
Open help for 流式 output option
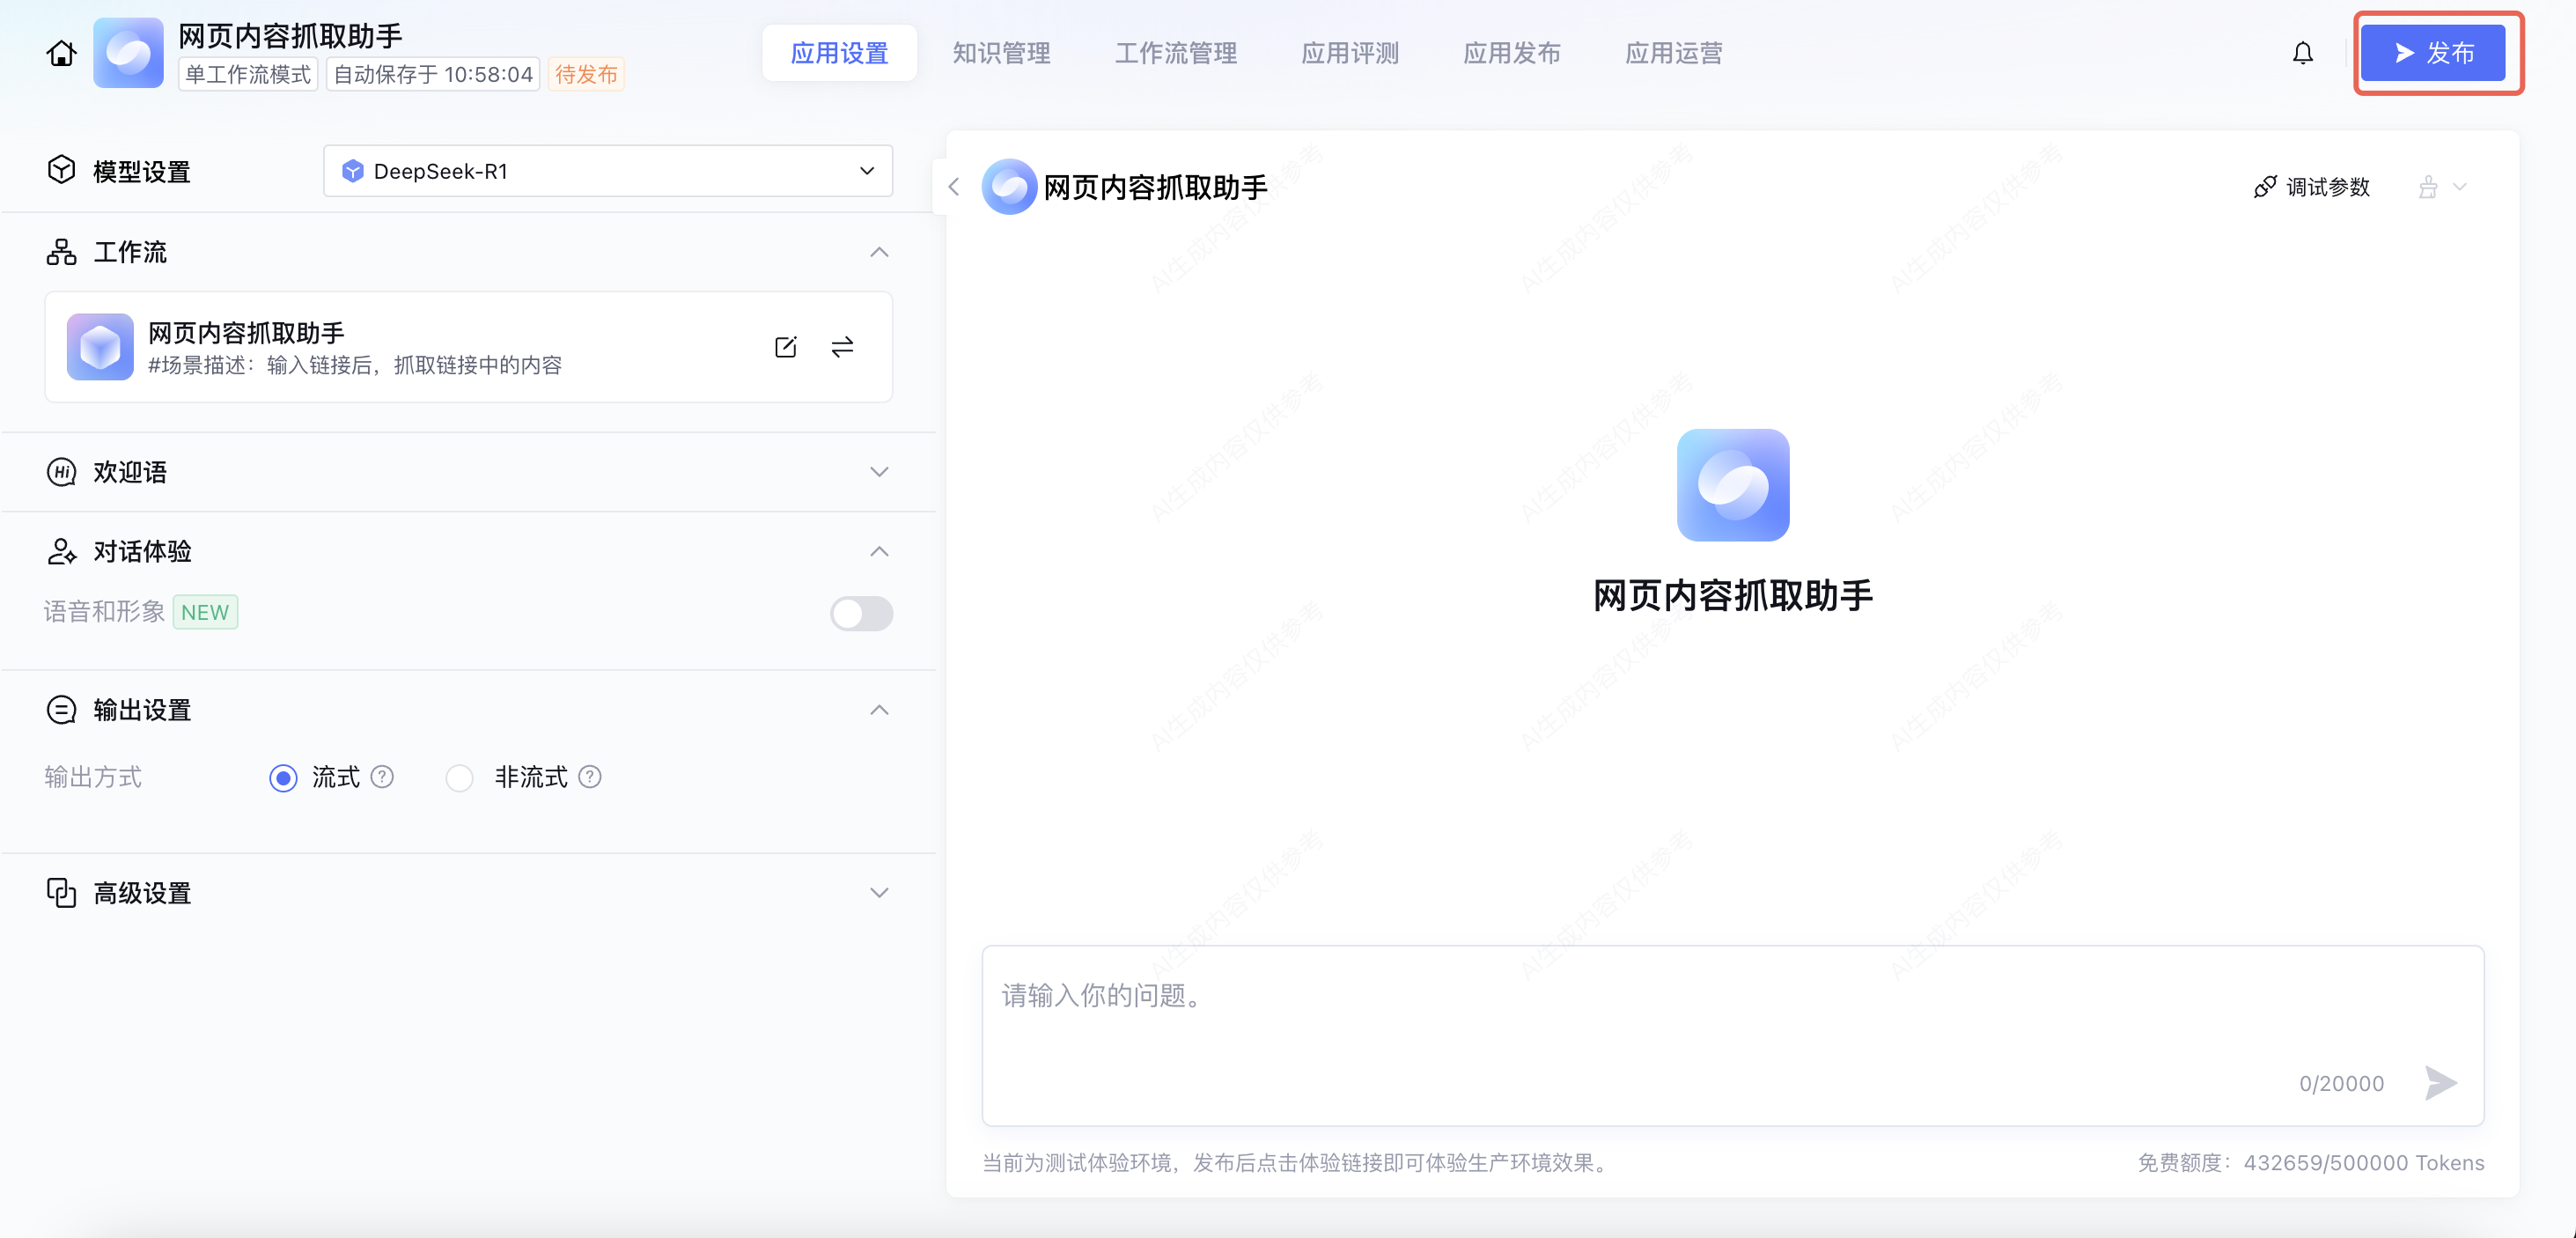tap(382, 777)
